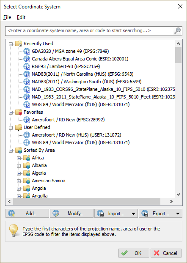Viewport: 187px width, 263px height.
Task: Click the search magnifier icon
Action: click(177, 31)
